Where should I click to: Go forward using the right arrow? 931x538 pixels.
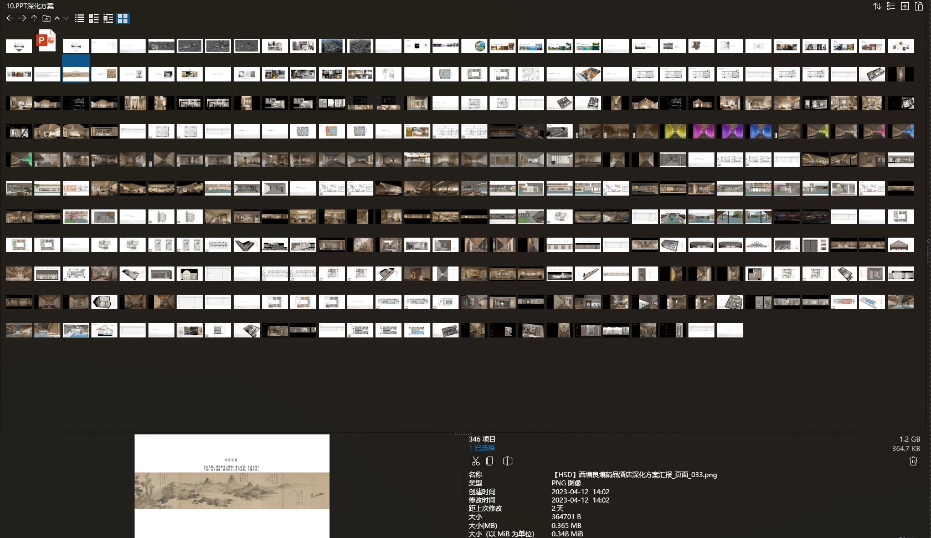22,18
